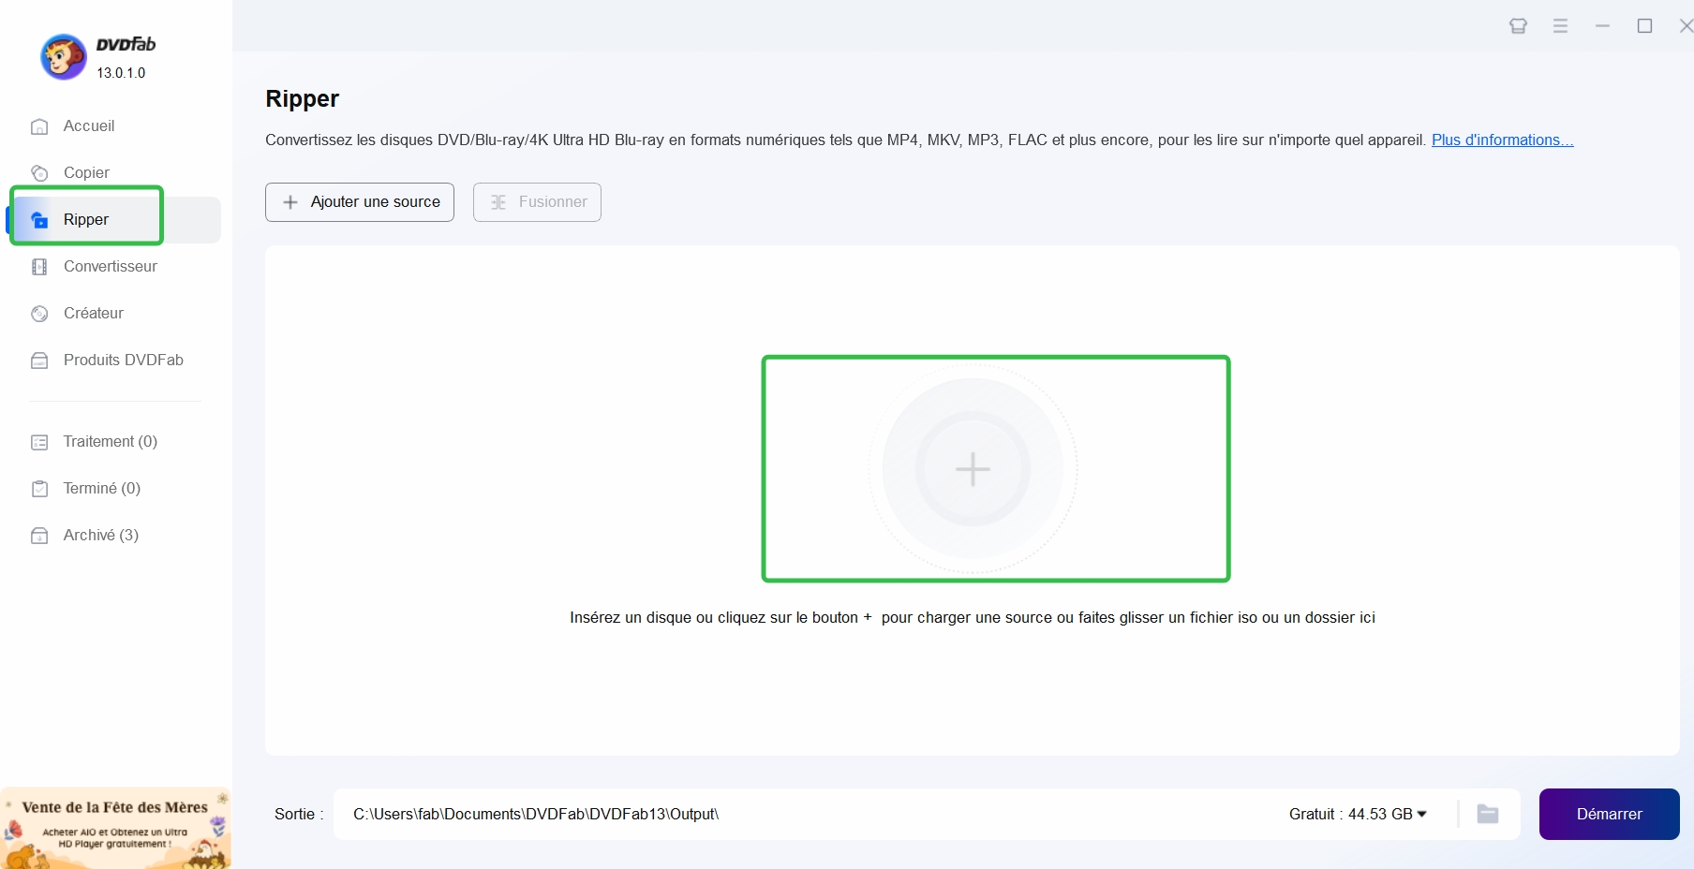Open the Traitement queue icon
Viewport: 1694px width, 869px height.
click(x=39, y=442)
